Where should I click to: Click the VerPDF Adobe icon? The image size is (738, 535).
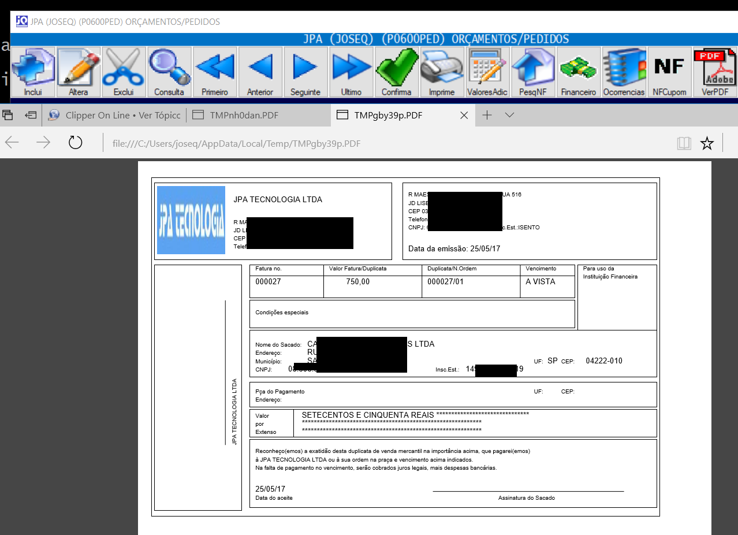click(715, 72)
